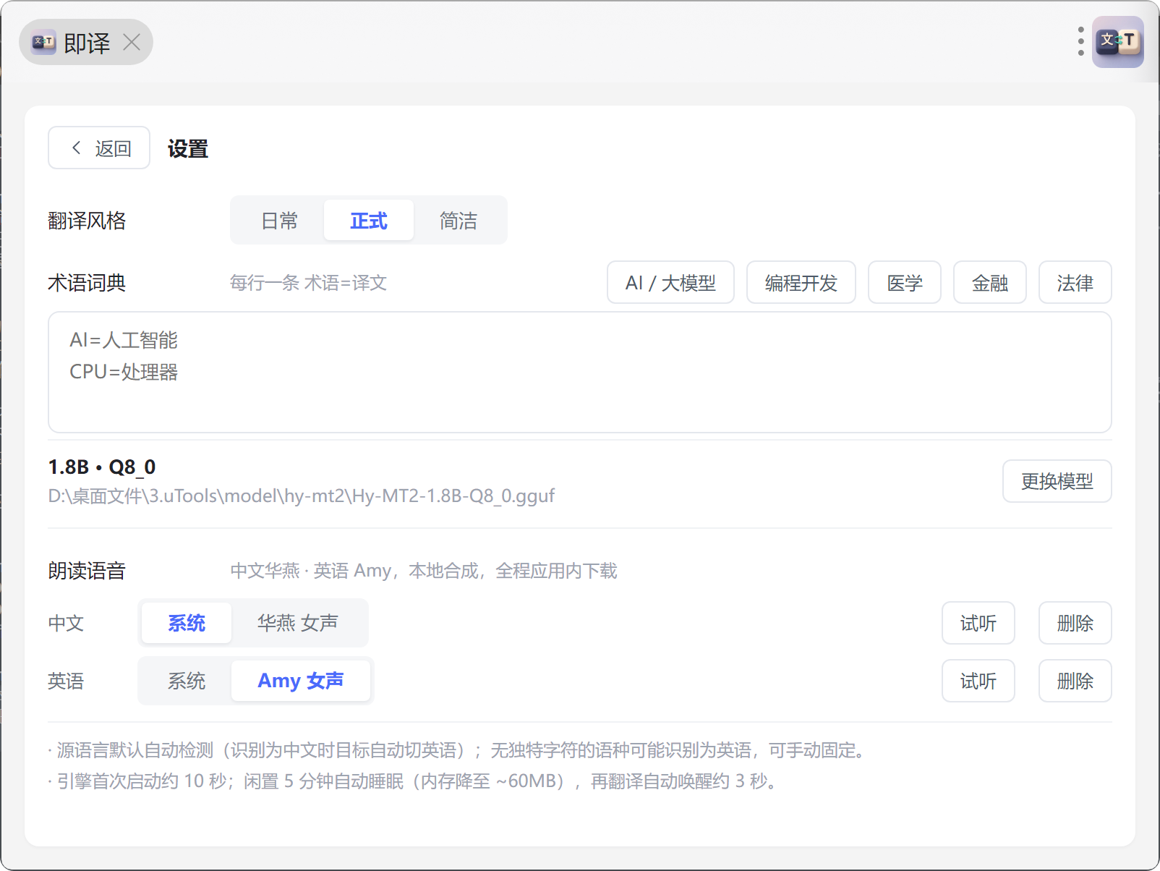
Task: Select 正式 translation style
Action: click(x=369, y=221)
